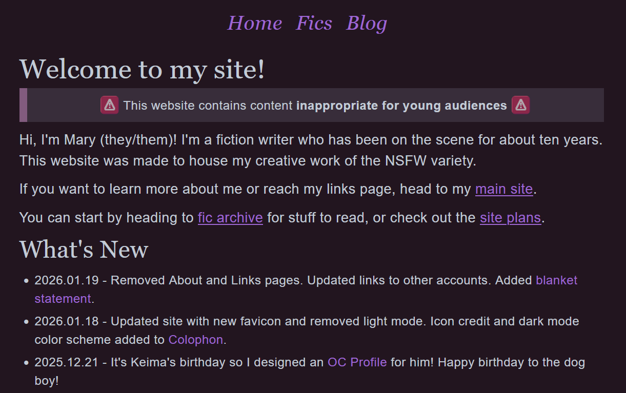Click the 'Welcome to my site!' heading
The image size is (626, 393).
pyautogui.click(x=142, y=70)
